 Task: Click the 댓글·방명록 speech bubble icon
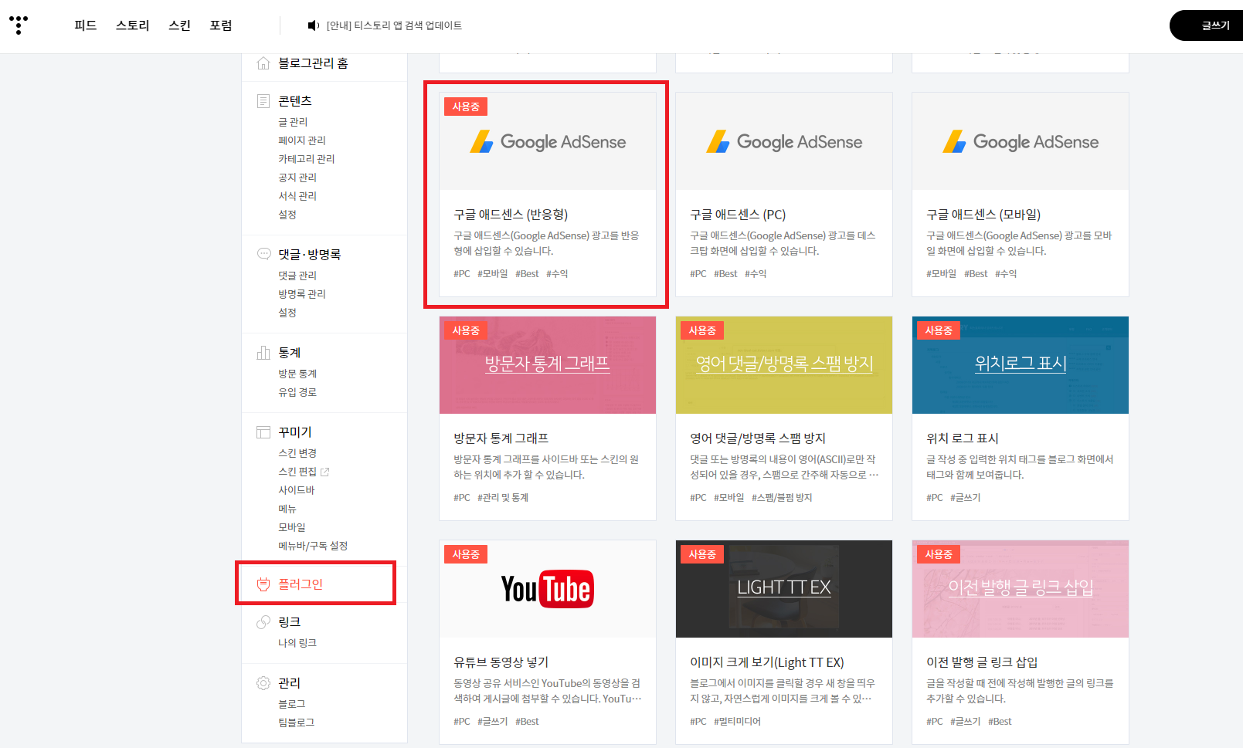pyautogui.click(x=263, y=254)
